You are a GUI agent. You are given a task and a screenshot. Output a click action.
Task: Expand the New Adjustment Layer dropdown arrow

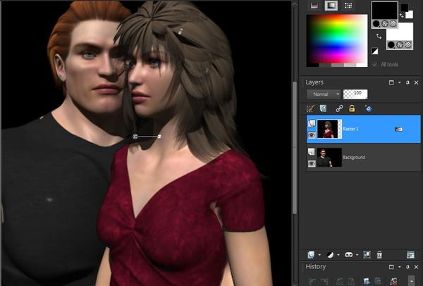[x=338, y=255]
